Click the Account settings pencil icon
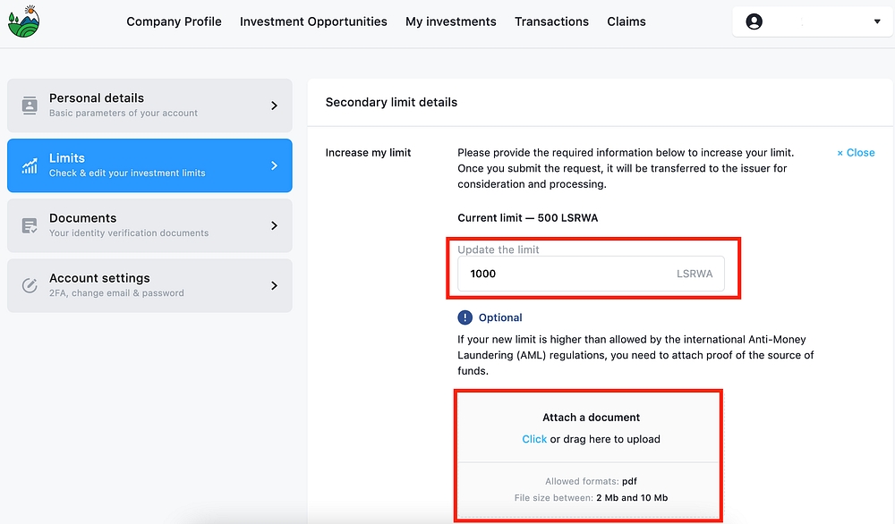The width and height of the screenshot is (895, 524). pyautogui.click(x=30, y=285)
